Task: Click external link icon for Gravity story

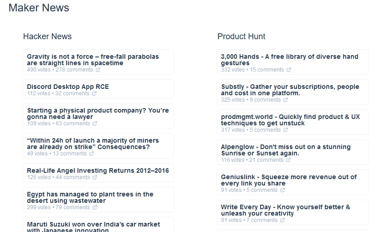Action: tap(98, 70)
